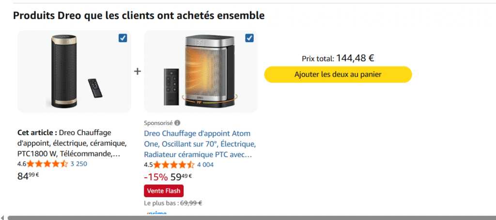Click the Sponsorisé info icon
496x220 pixels.
[x=177, y=123]
